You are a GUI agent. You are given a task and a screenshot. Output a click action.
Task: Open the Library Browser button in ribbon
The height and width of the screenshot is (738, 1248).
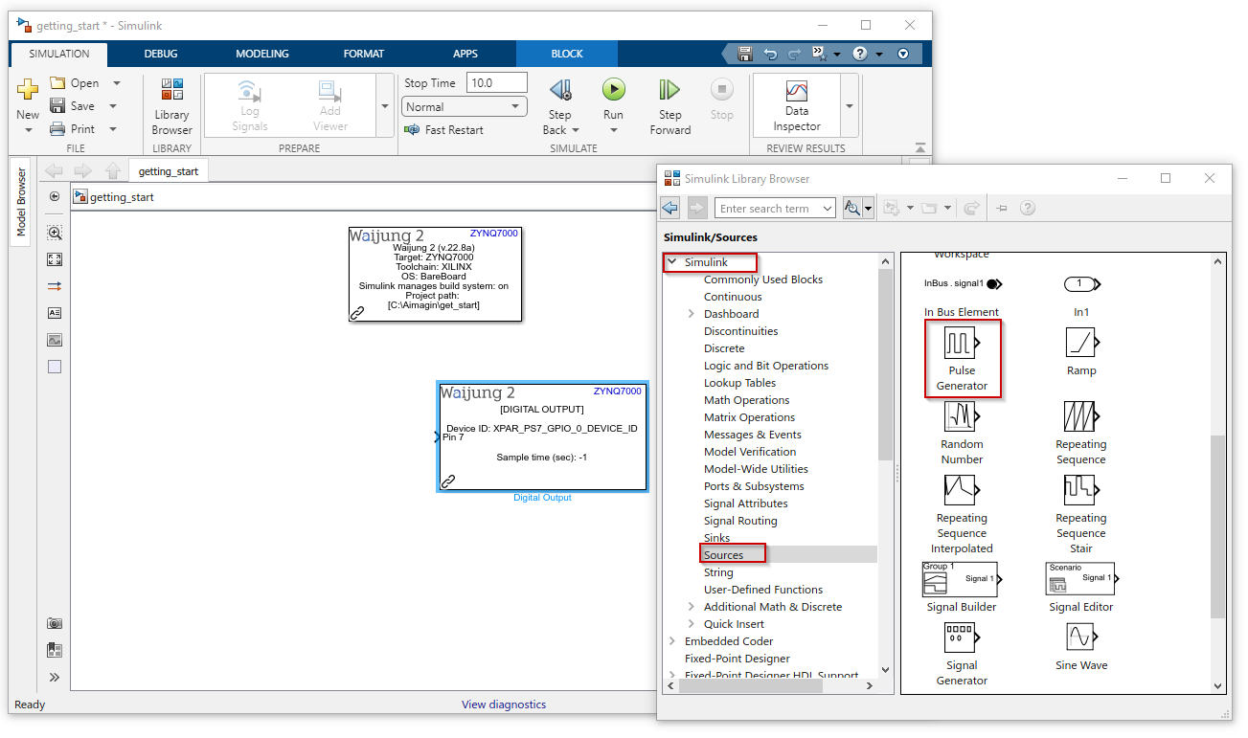point(172,107)
